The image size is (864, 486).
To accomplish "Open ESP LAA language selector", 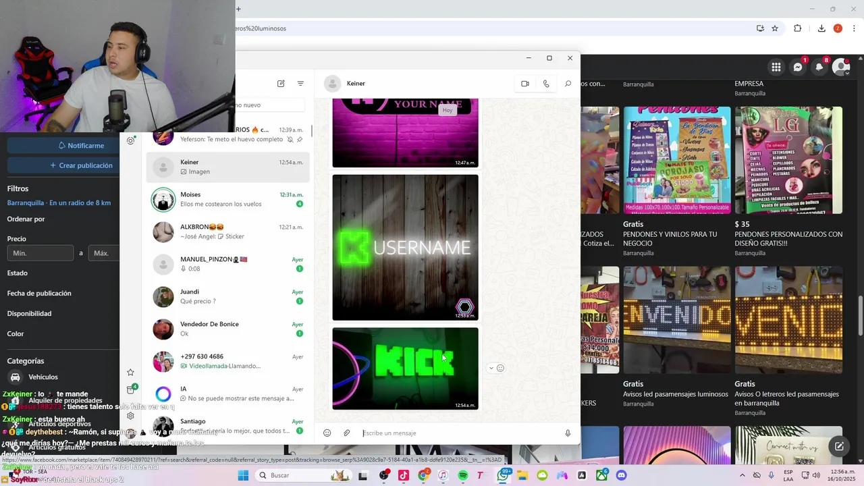I will pyautogui.click(x=789, y=475).
